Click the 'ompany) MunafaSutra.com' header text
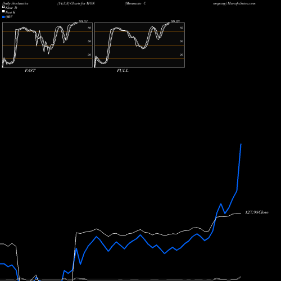Image resolution: width=281 pixels, height=281 pixels. click(x=234, y=3)
